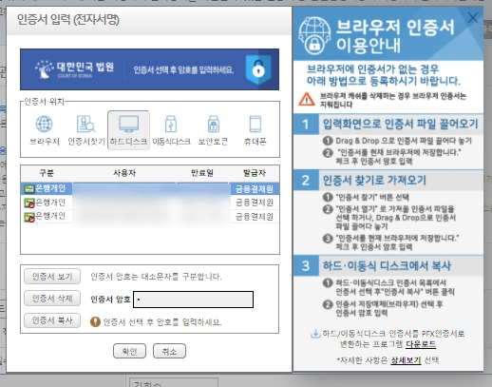This screenshot has width=492, height=387.
Task: Choose the 인증서찾기 location icon
Action: click(86, 130)
